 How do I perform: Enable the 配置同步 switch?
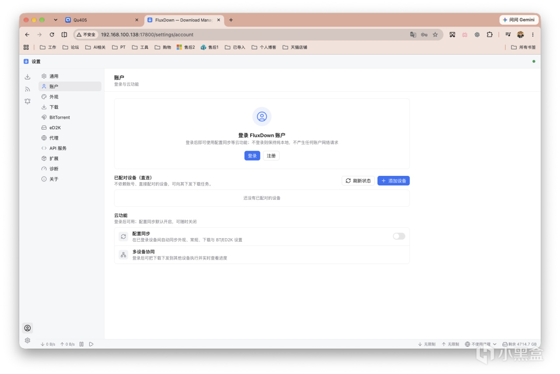pyautogui.click(x=399, y=236)
